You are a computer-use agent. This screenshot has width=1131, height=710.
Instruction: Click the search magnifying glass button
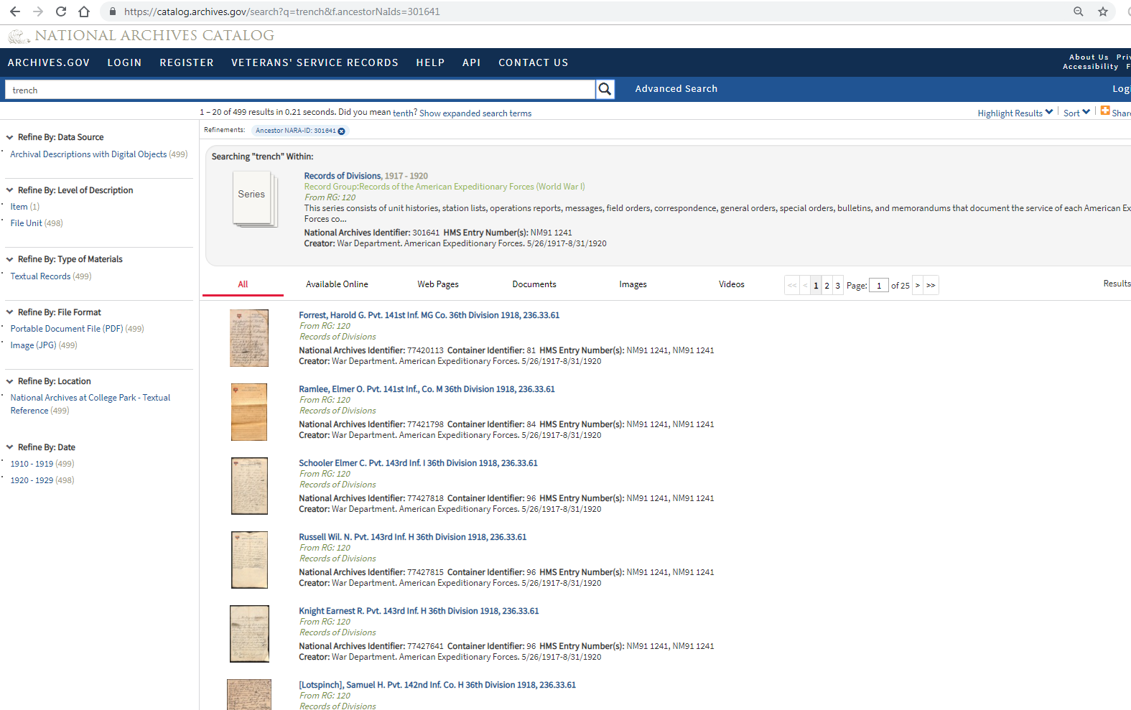(605, 89)
